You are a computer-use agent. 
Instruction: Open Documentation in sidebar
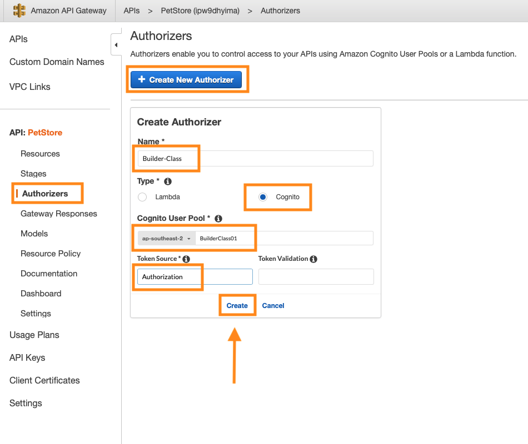[49, 274]
